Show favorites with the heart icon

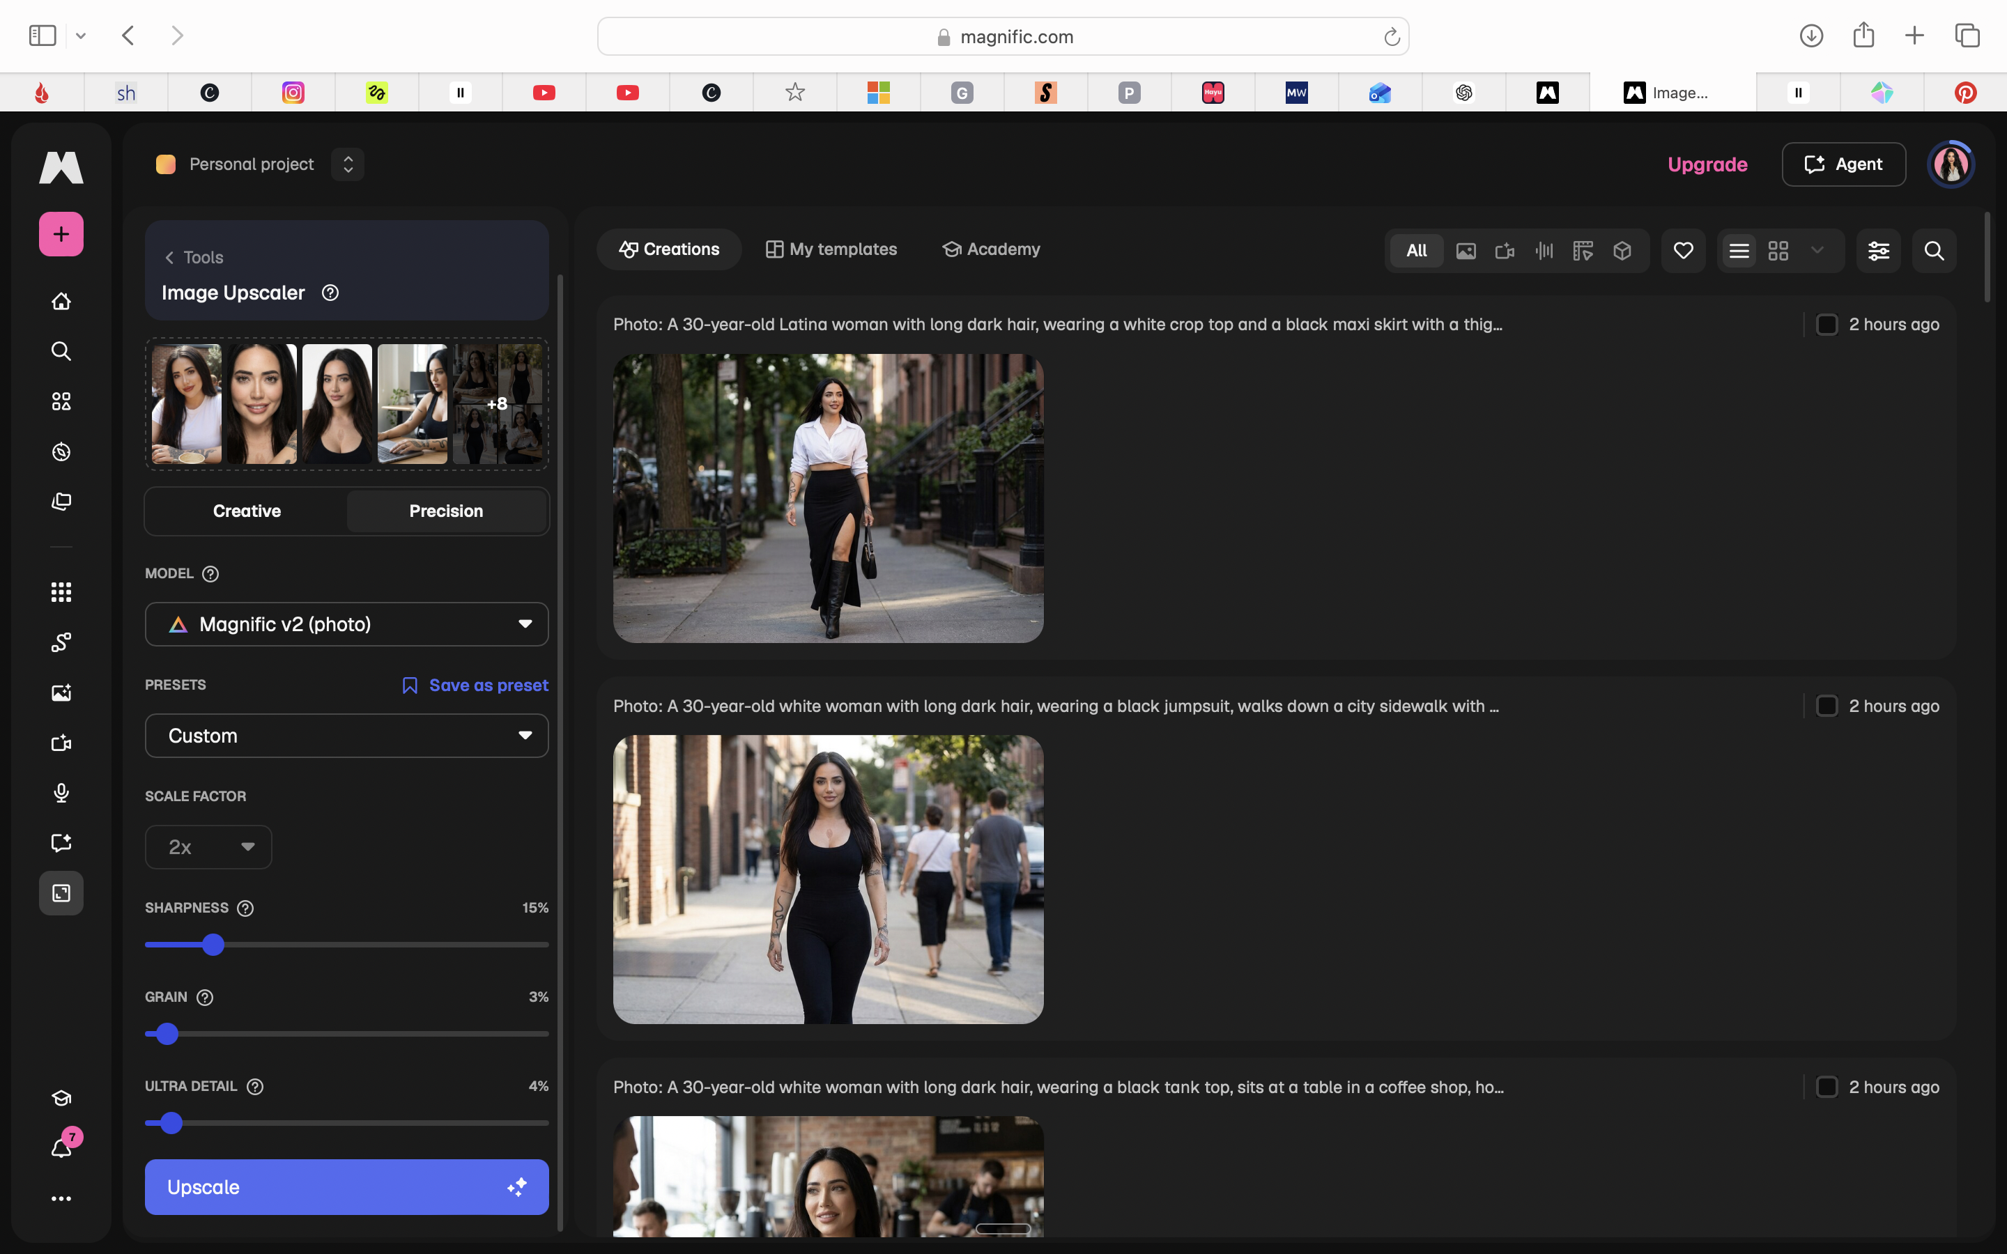pos(1684,251)
